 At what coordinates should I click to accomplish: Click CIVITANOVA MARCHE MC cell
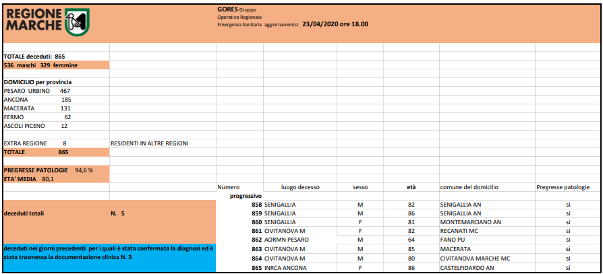475,259
